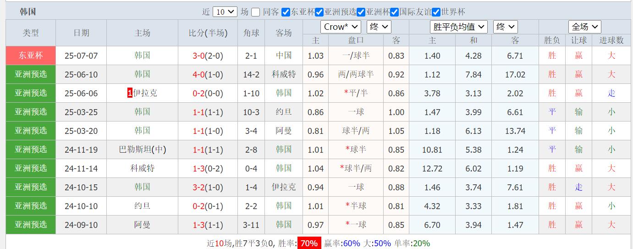Disable the 国际友谊 filter checkbox
Image resolution: width=633 pixels, height=249 pixels.
coord(395,12)
